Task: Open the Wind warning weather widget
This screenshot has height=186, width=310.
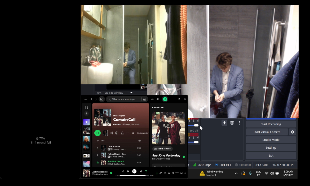Action: pos(211,173)
